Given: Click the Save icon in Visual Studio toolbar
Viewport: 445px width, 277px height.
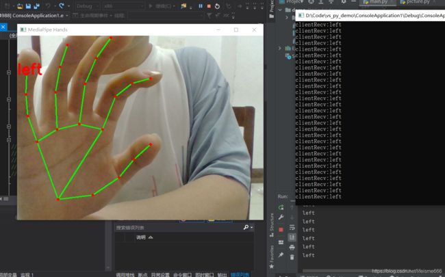Looking at the screenshot, I should 28,5.
